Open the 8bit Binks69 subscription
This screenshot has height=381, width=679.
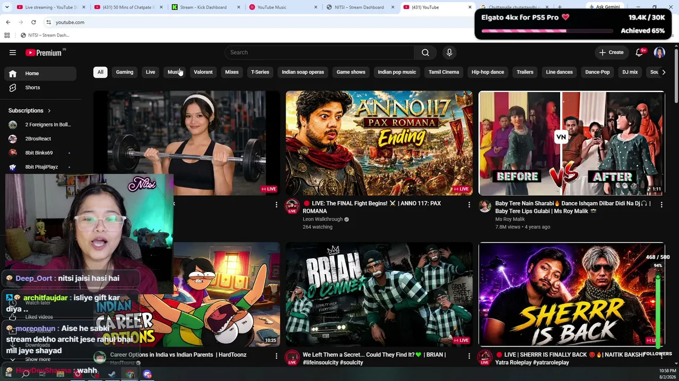pos(40,153)
